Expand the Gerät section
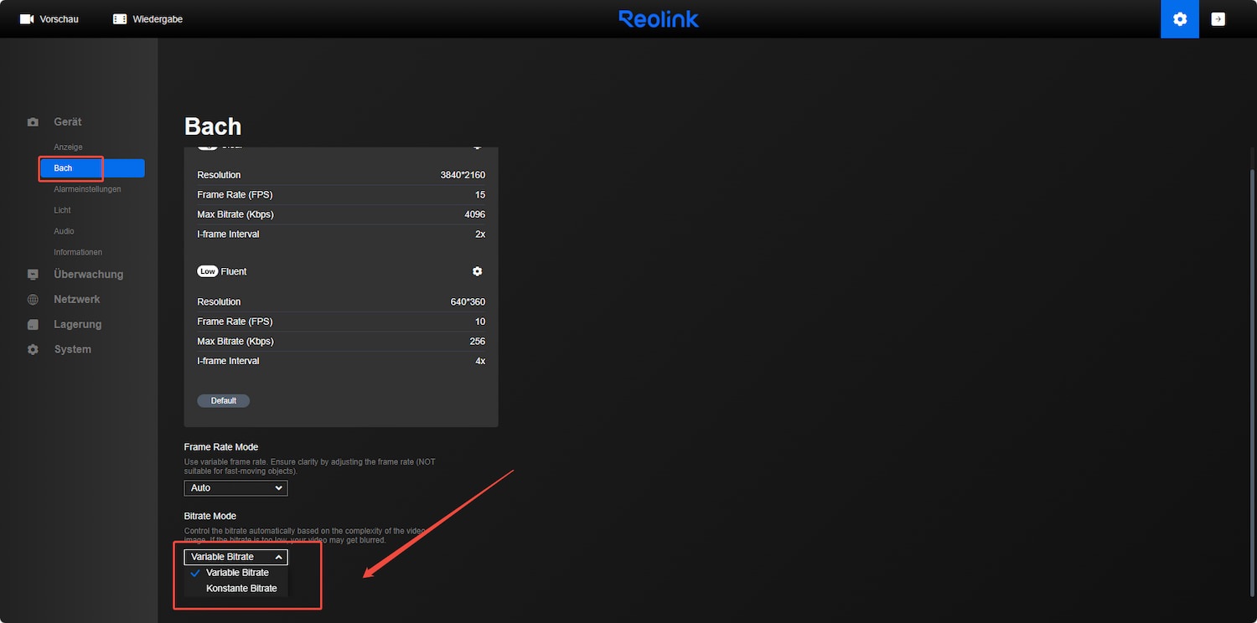Image resolution: width=1257 pixels, height=623 pixels. (x=68, y=122)
